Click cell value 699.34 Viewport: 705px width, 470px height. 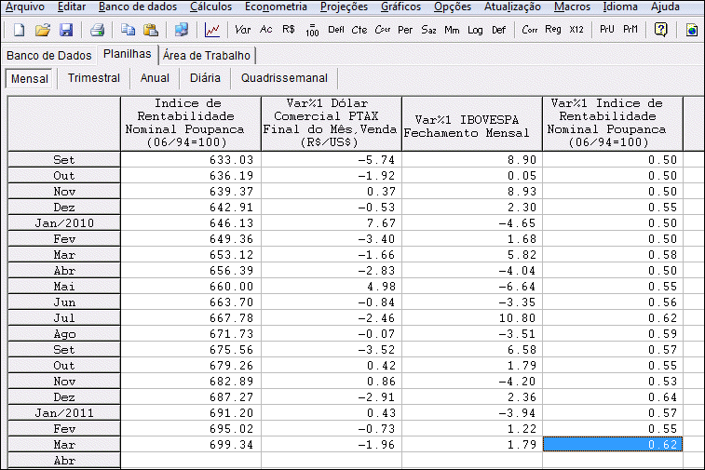(x=191, y=444)
